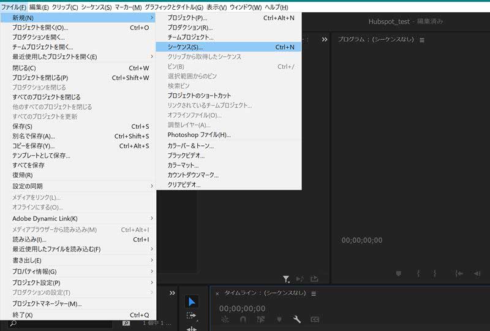Click the find icon in the project panel footer

(126, 323)
